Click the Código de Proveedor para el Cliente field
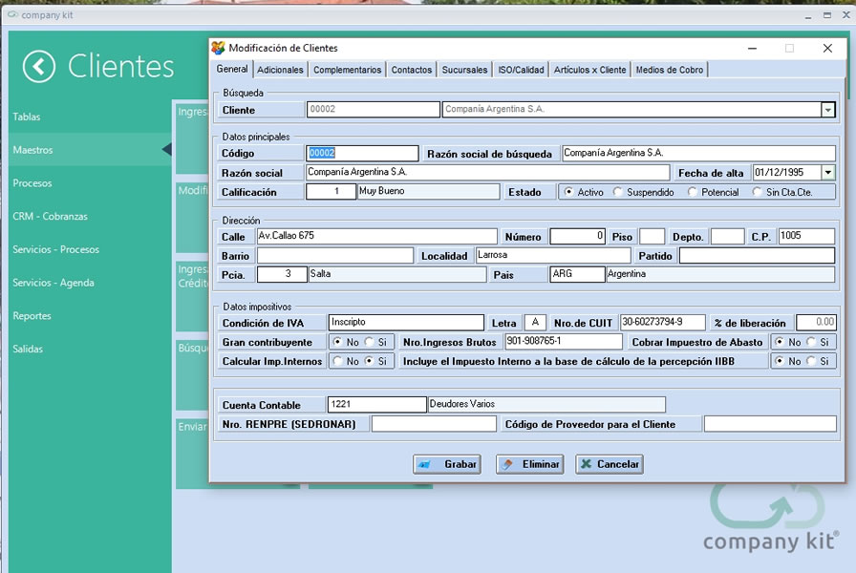 click(770, 423)
